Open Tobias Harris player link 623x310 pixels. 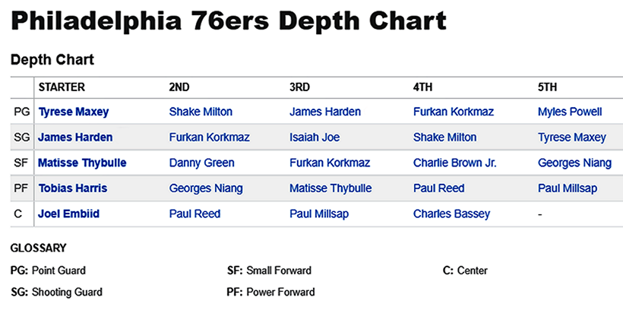coord(72,188)
